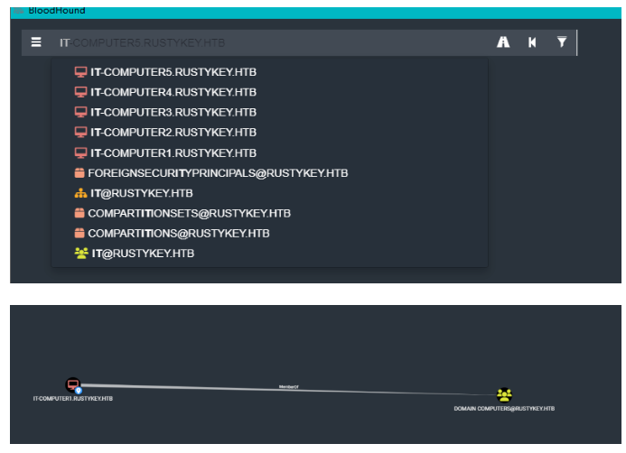The image size is (626, 453).
Task: Select FOREIGNSECURITYPRINCIPALS@RUSTYKEY.HTB suggestion
Action: 269,173
